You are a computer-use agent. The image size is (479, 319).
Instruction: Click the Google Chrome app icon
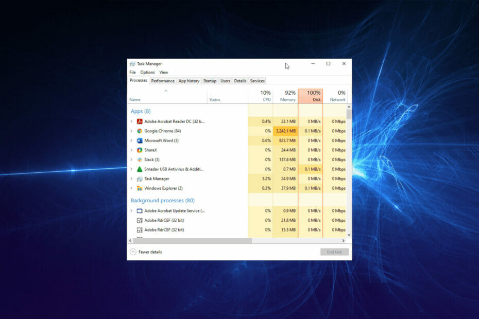coord(140,131)
